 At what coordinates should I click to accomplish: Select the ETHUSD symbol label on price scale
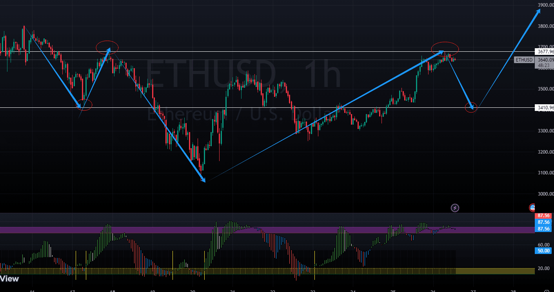pos(524,60)
